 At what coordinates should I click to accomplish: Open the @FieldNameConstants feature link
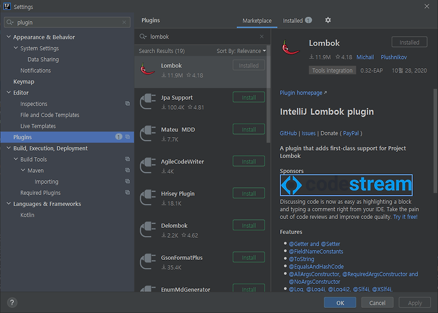click(x=316, y=251)
